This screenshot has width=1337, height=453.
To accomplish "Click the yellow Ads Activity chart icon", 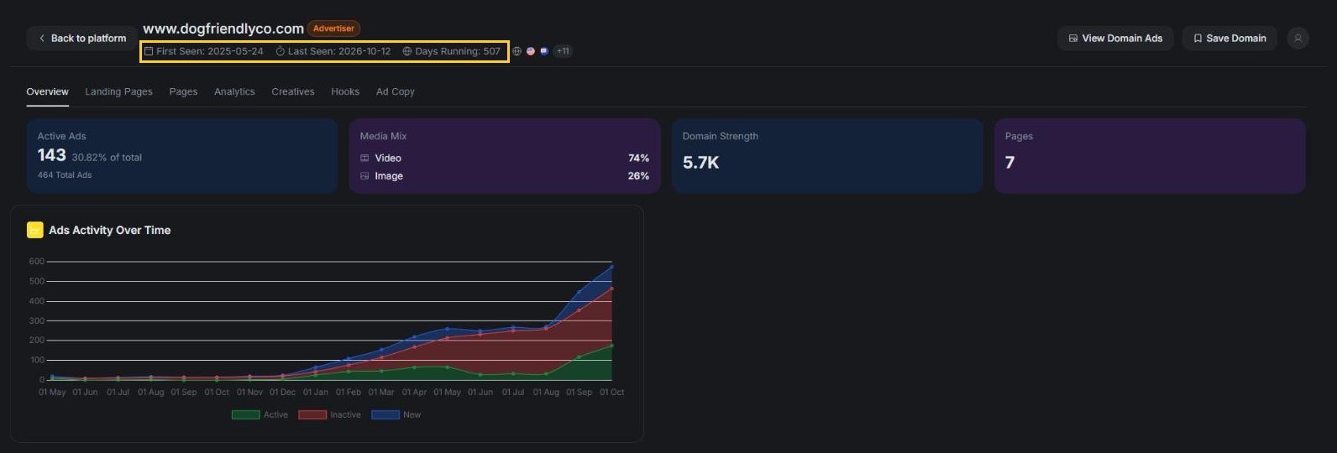I will pyautogui.click(x=35, y=230).
